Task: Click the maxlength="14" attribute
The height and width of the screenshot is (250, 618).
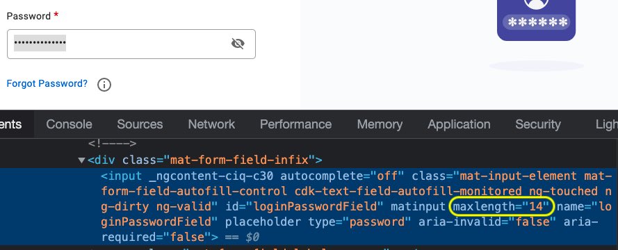Action: point(502,207)
